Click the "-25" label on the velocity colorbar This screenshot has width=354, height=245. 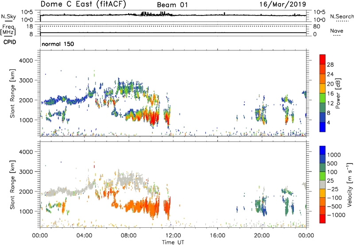333,189
